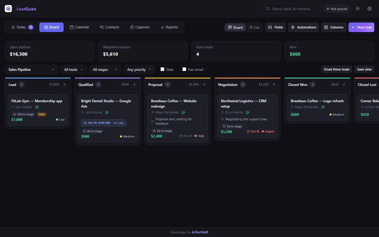View the Reports tab
Screen dimensions: 379x237
169,27
